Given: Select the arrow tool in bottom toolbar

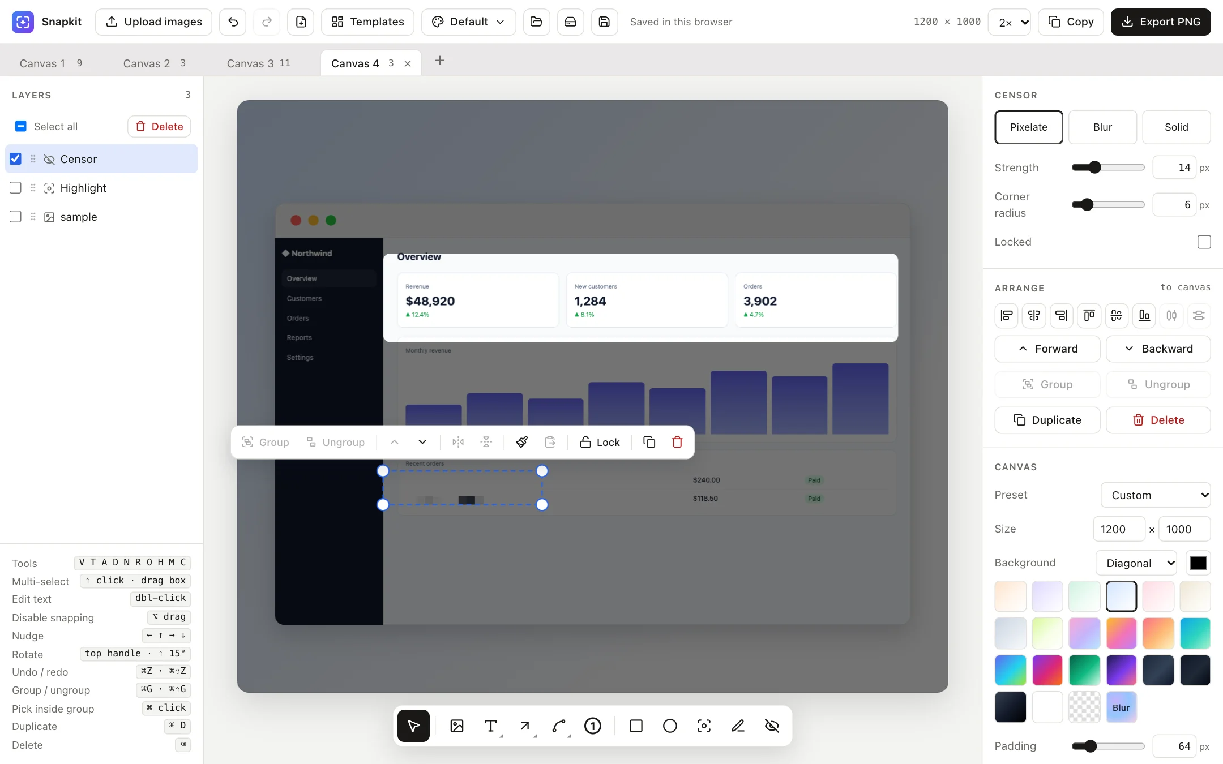Looking at the screenshot, I should (x=525, y=726).
